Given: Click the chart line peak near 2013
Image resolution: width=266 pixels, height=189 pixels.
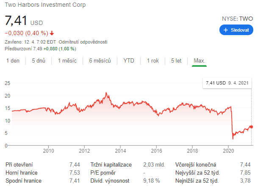Looking at the screenshot, I should 106,93.
